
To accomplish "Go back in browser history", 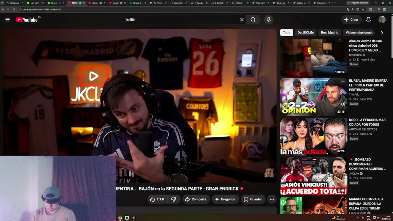I will 3,10.
